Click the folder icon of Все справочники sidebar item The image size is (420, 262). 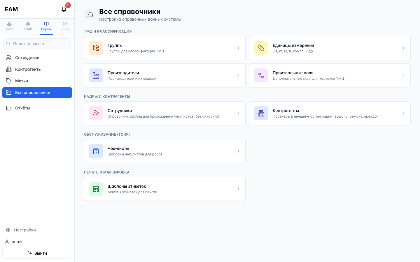point(9,93)
